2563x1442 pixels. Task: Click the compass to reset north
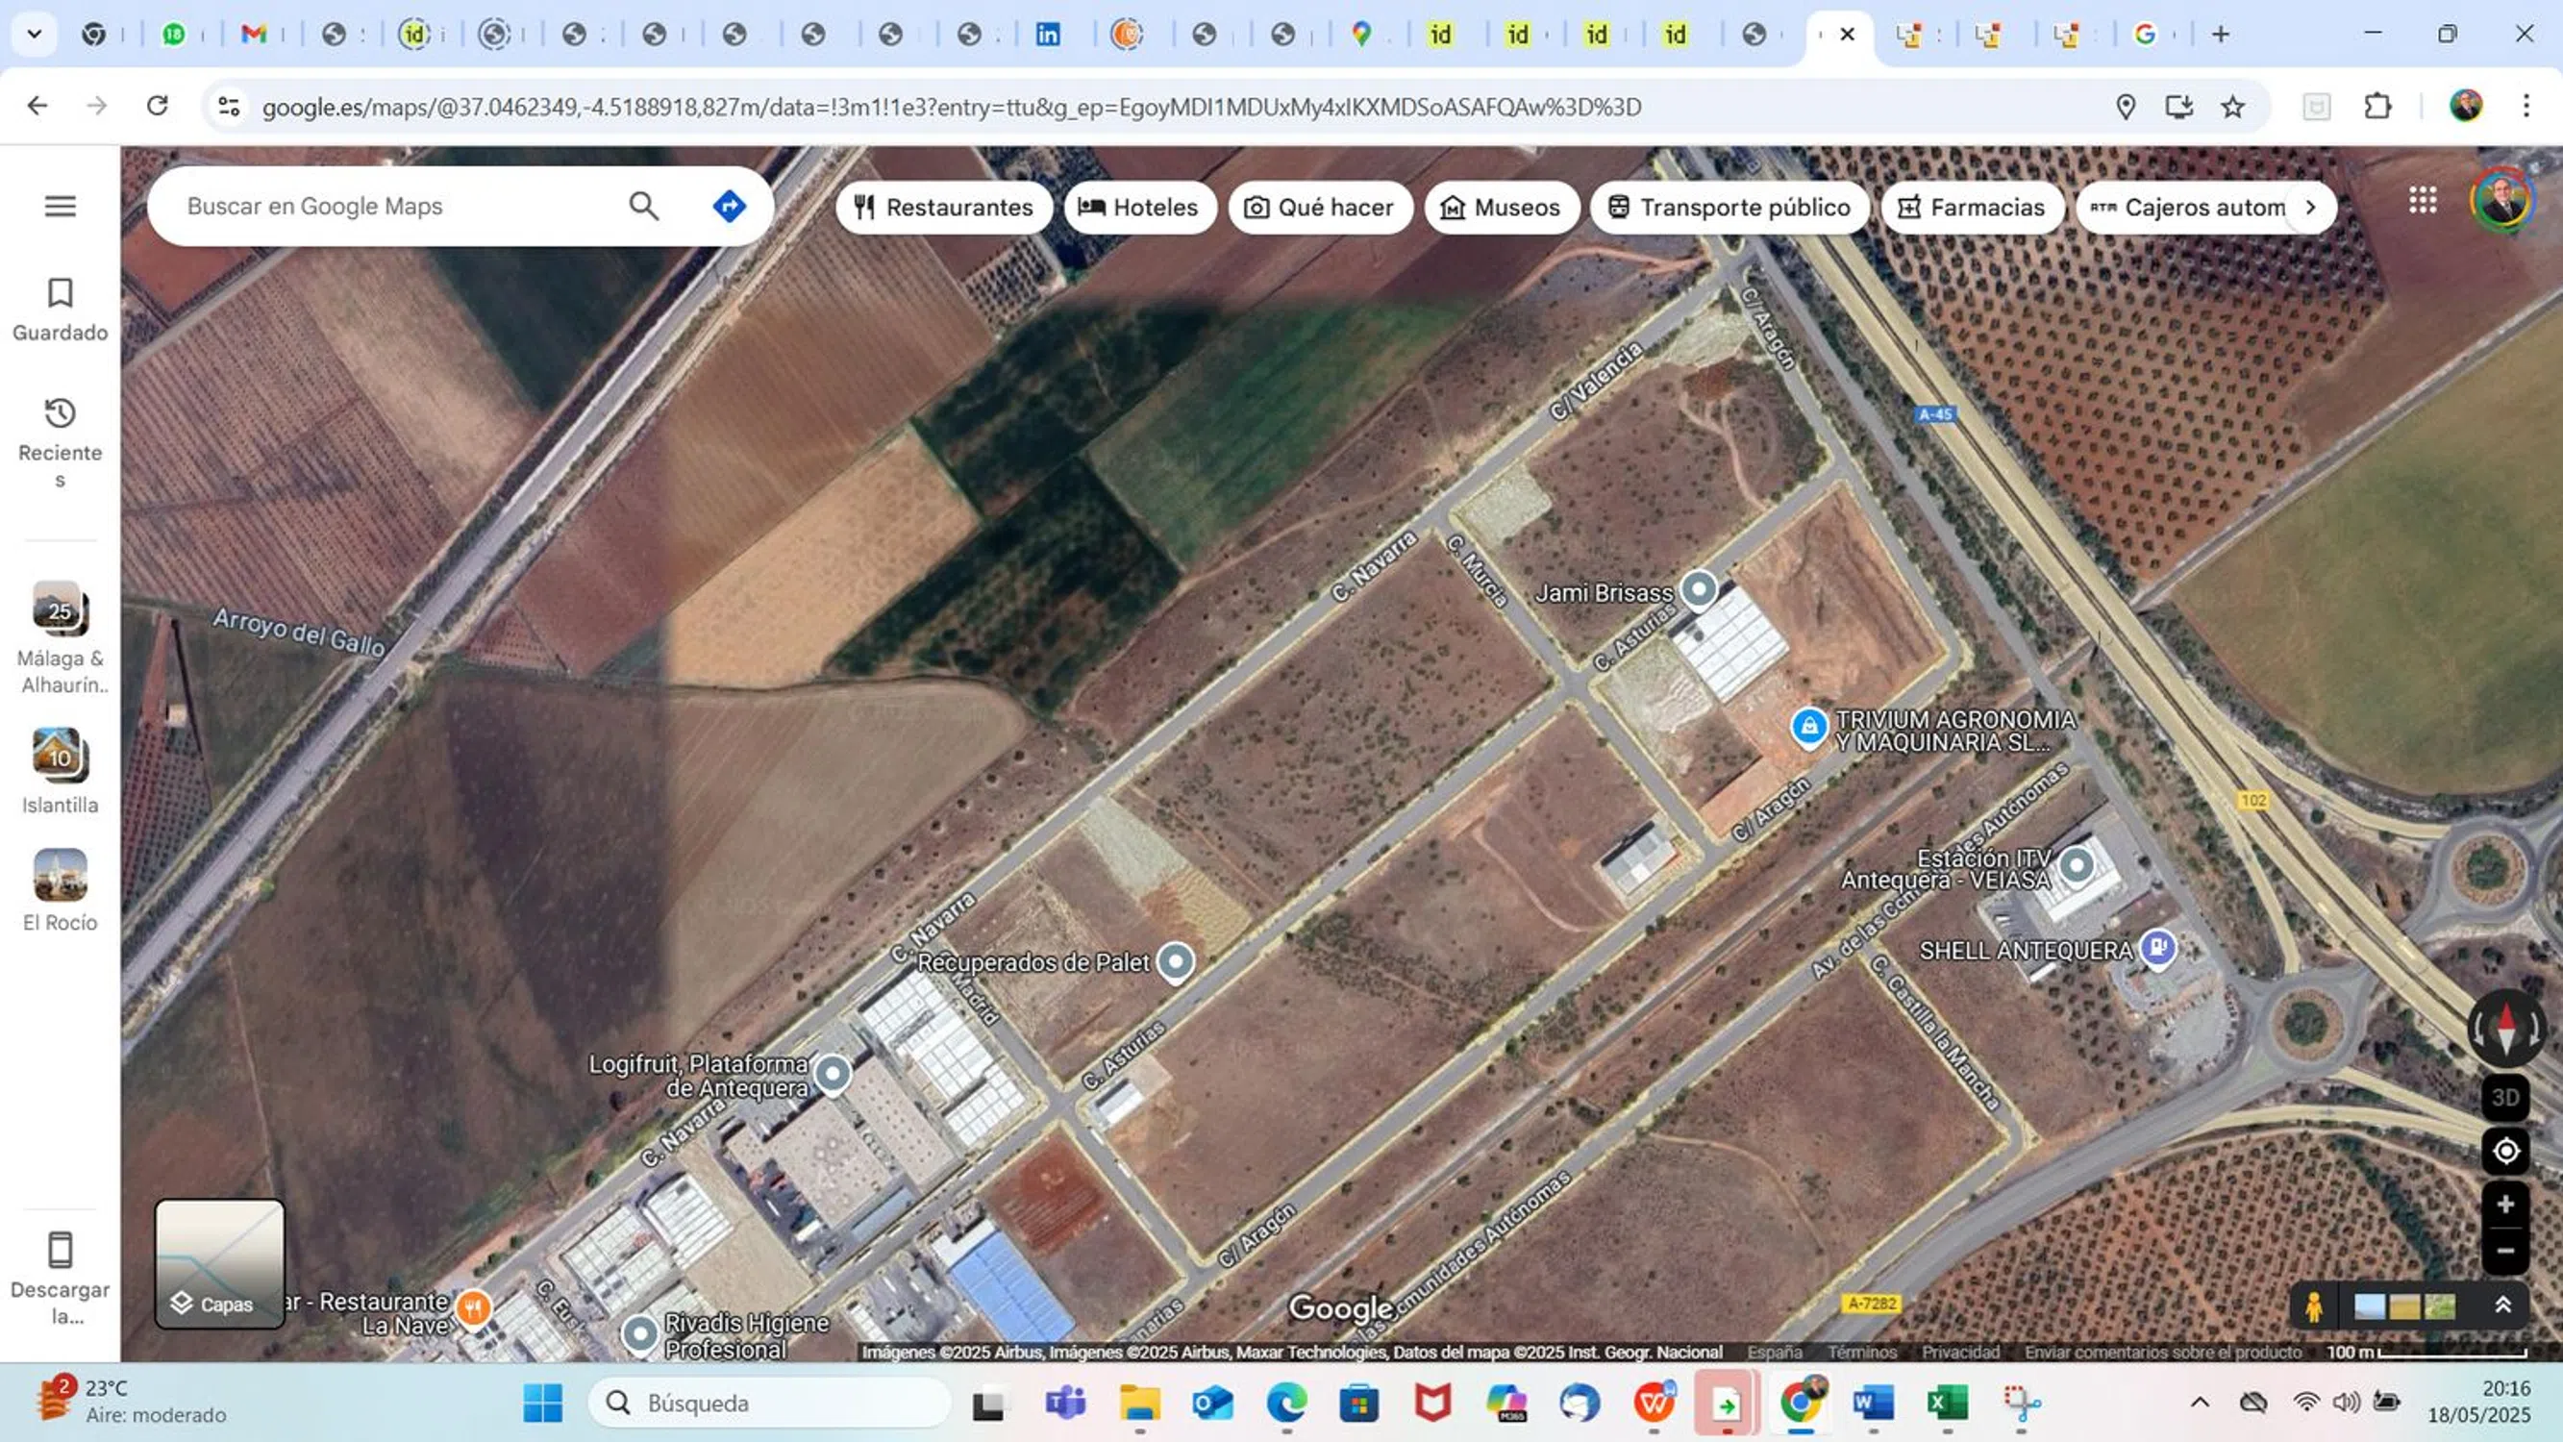click(2505, 1027)
